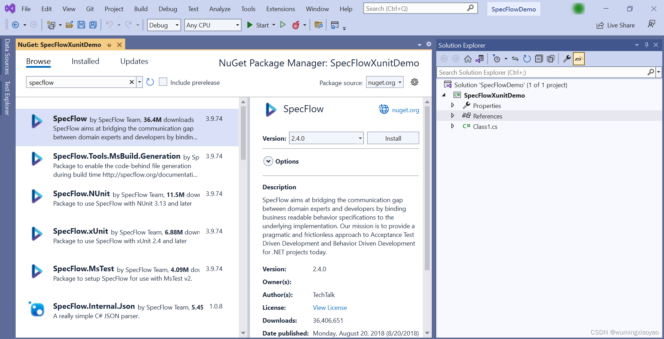664x339 pixels.
Task: Toggle Include prerelease checkbox
Action: point(163,82)
